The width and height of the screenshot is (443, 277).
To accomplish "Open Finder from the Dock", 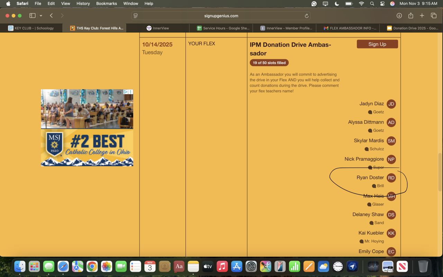I will tap(20, 266).
